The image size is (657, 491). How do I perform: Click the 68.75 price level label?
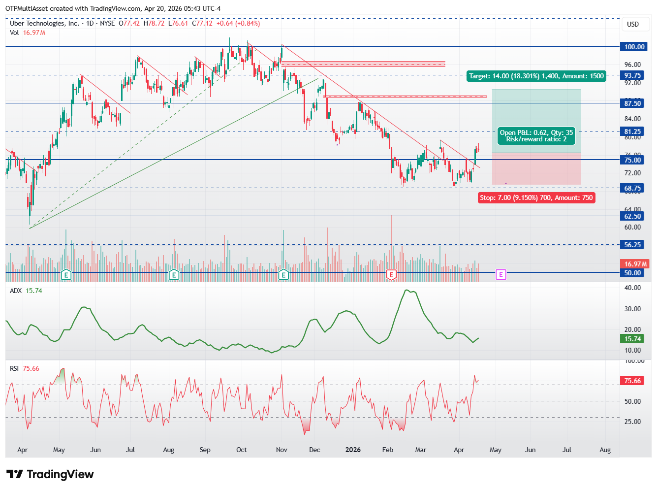click(x=633, y=188)
